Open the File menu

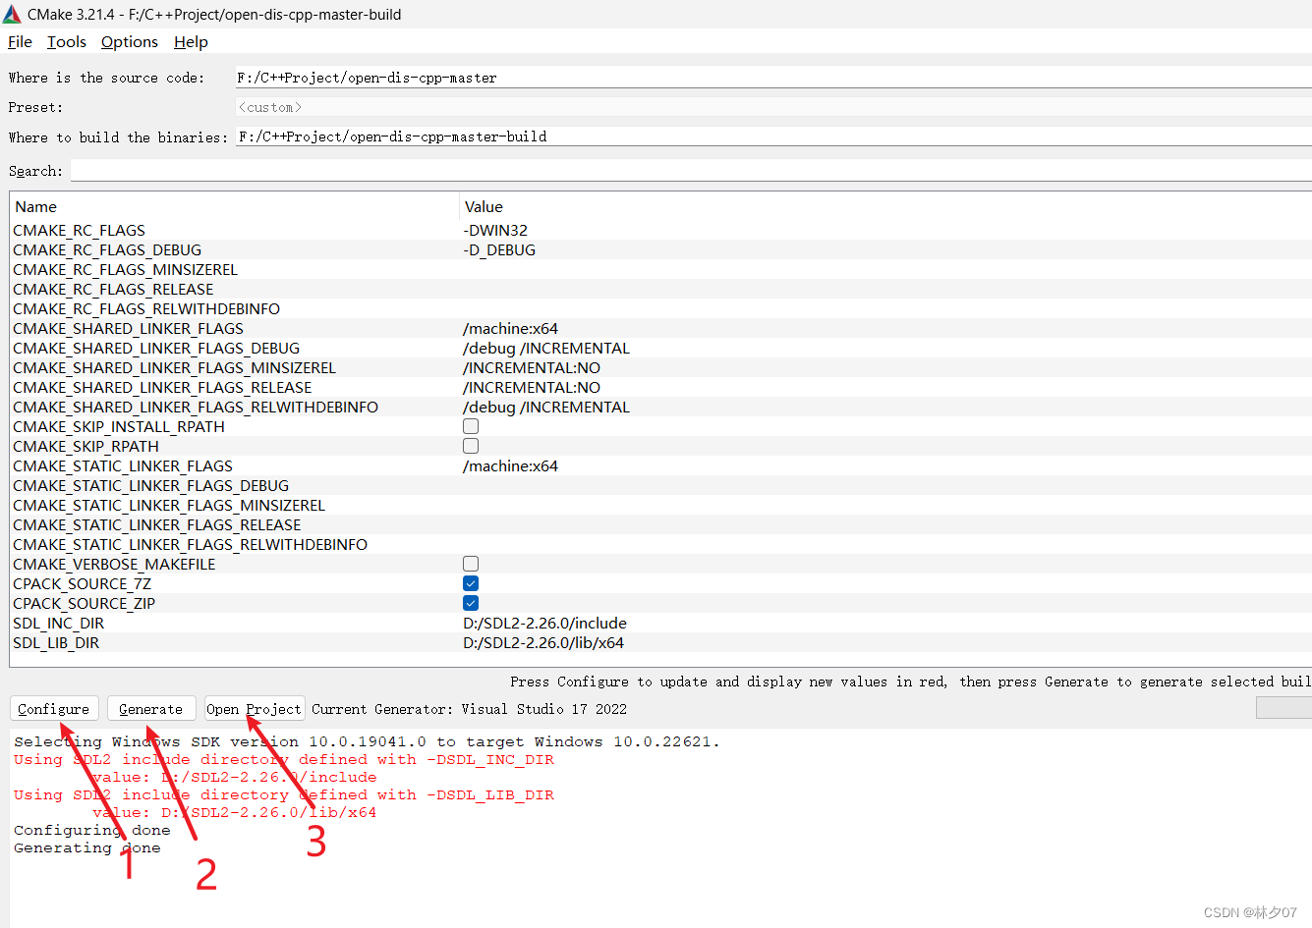tap(20, 42)
